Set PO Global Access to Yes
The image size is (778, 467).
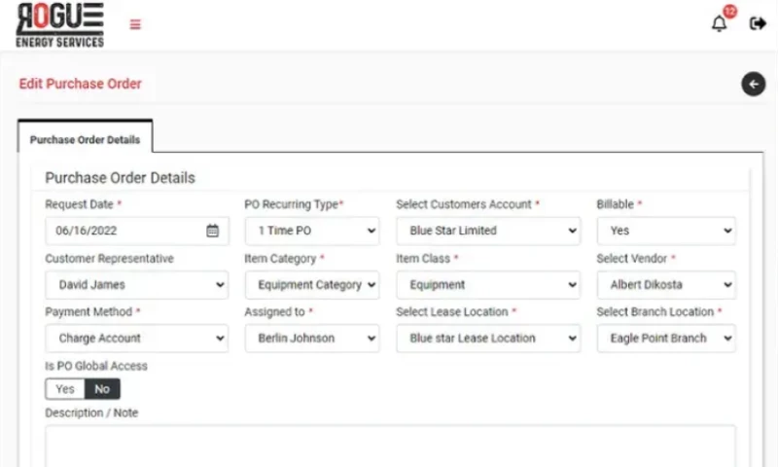(x=65, y=389)
